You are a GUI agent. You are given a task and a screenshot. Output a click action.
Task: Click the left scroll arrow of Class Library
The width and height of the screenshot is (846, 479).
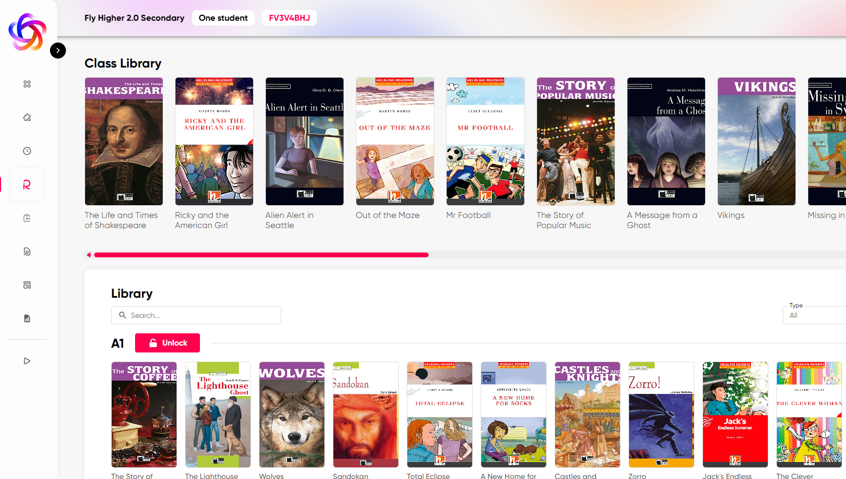pos(89,255)
